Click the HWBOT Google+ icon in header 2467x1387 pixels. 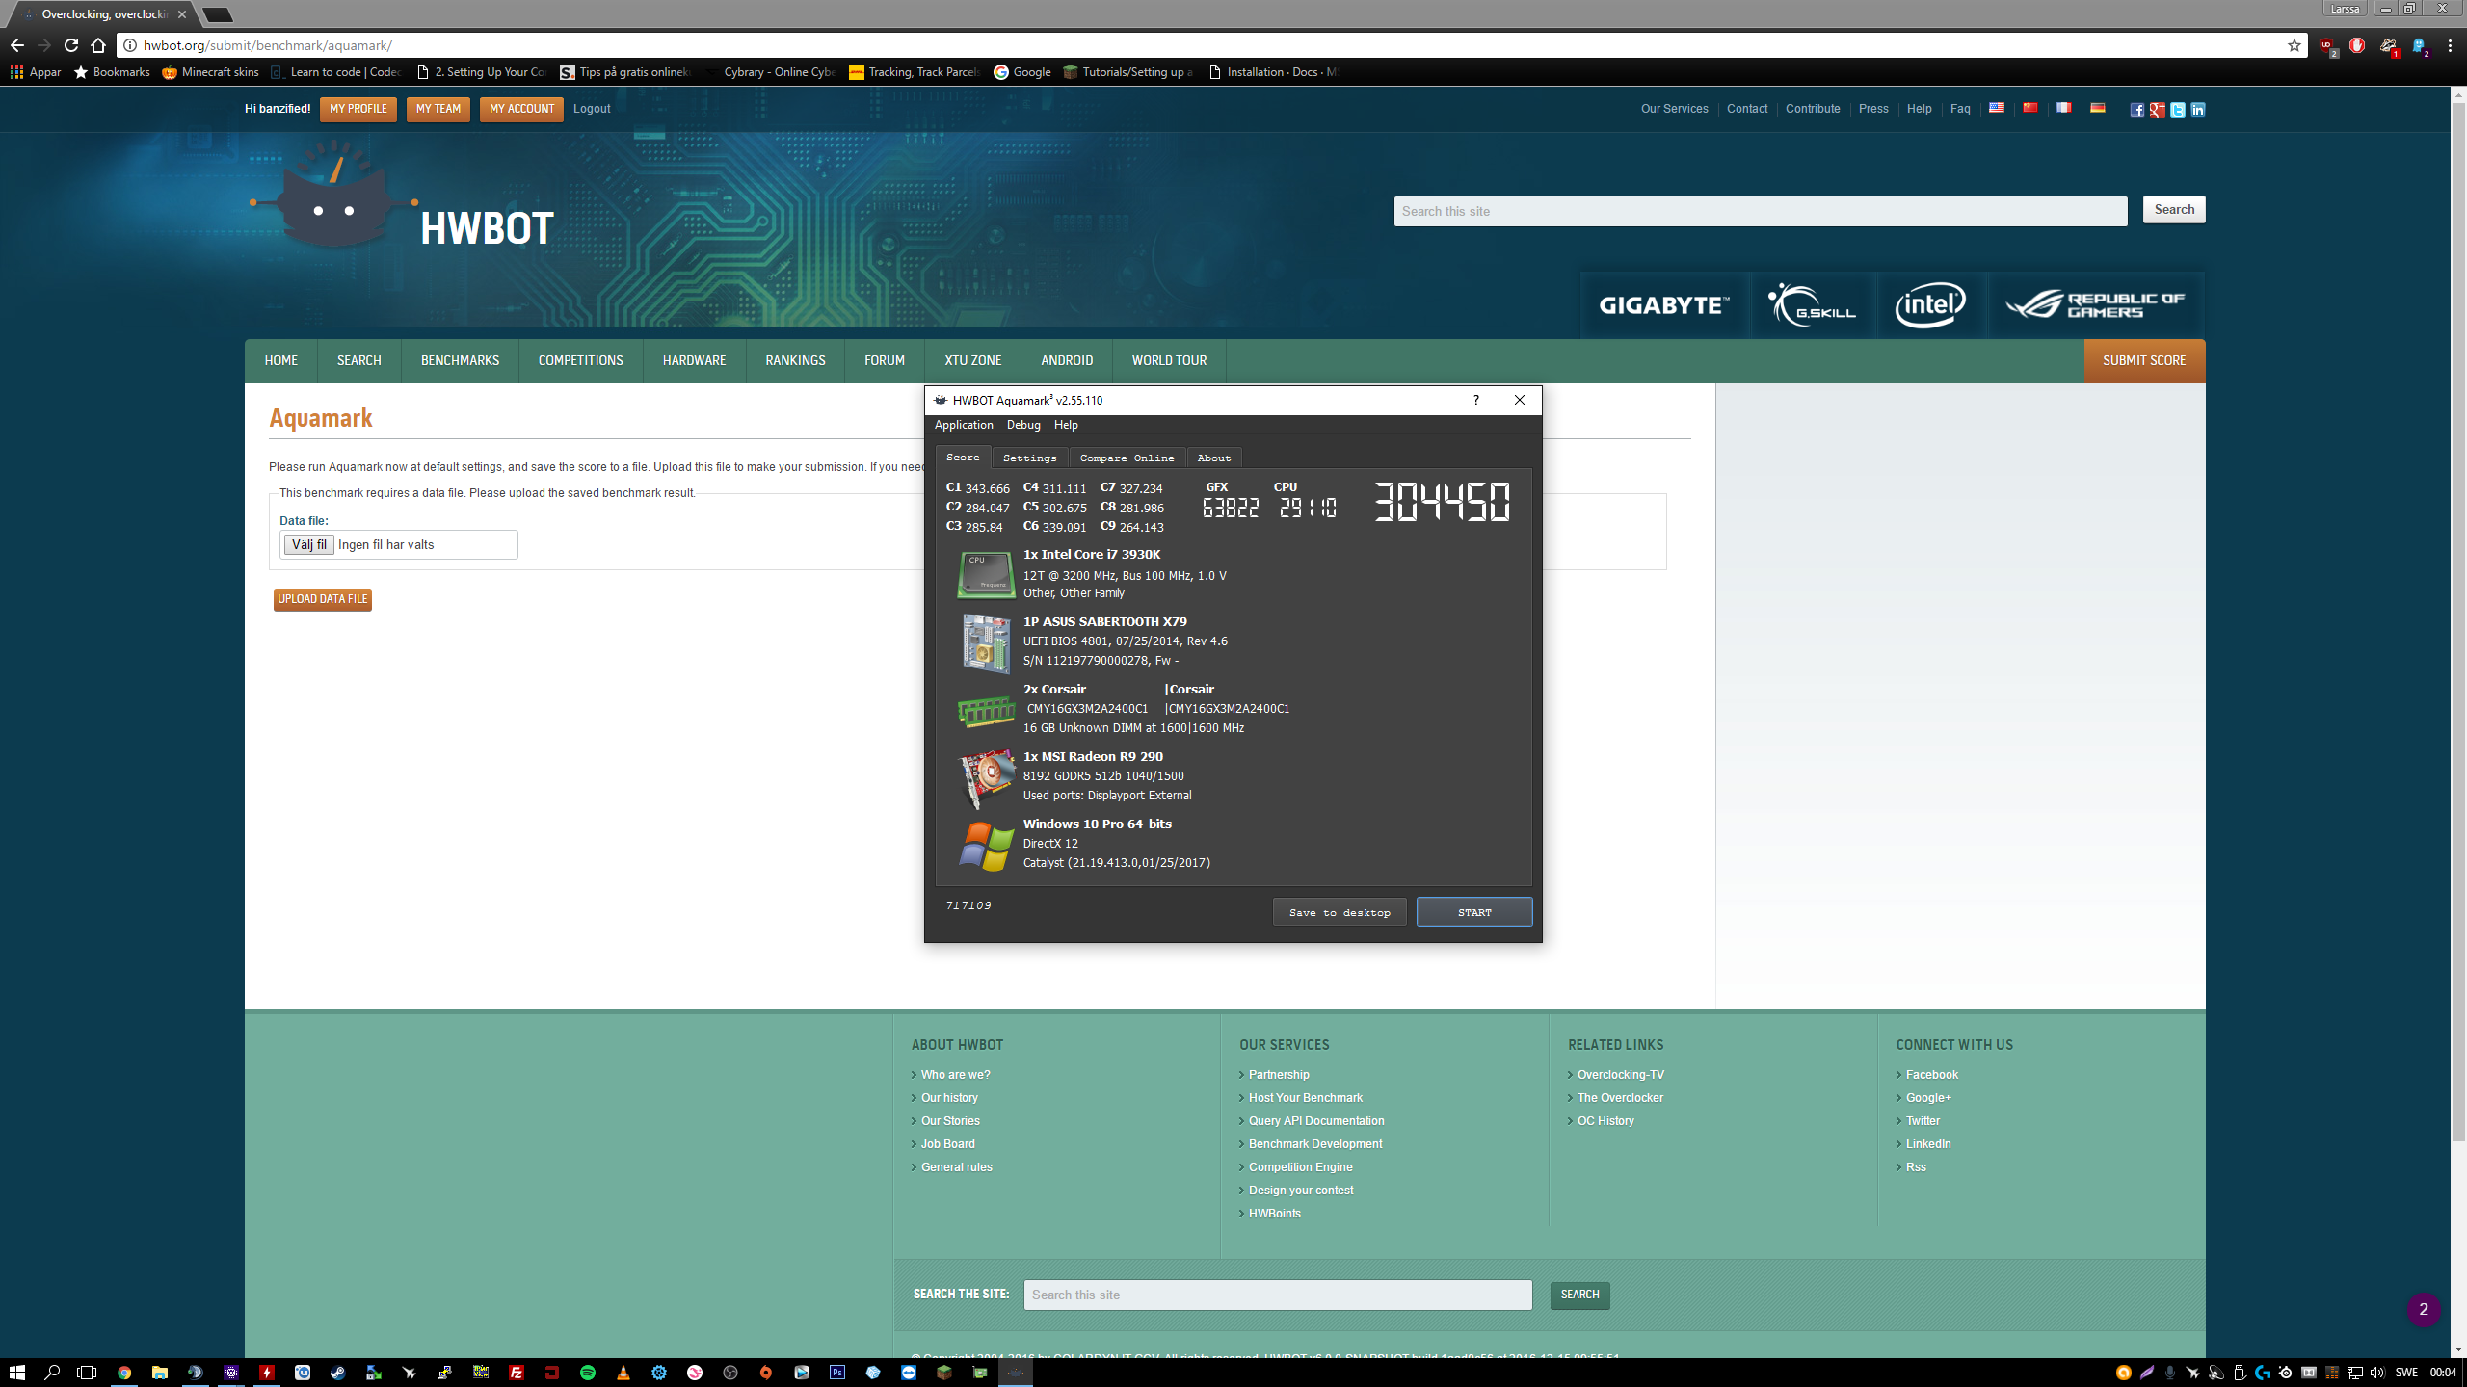click(x=2157, y=110)
